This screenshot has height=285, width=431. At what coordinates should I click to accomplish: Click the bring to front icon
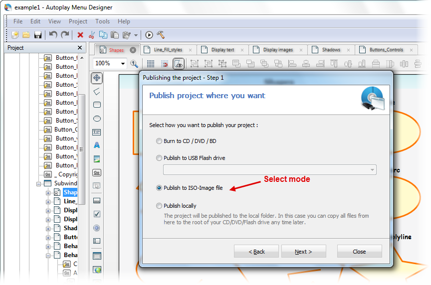point(236,64)
